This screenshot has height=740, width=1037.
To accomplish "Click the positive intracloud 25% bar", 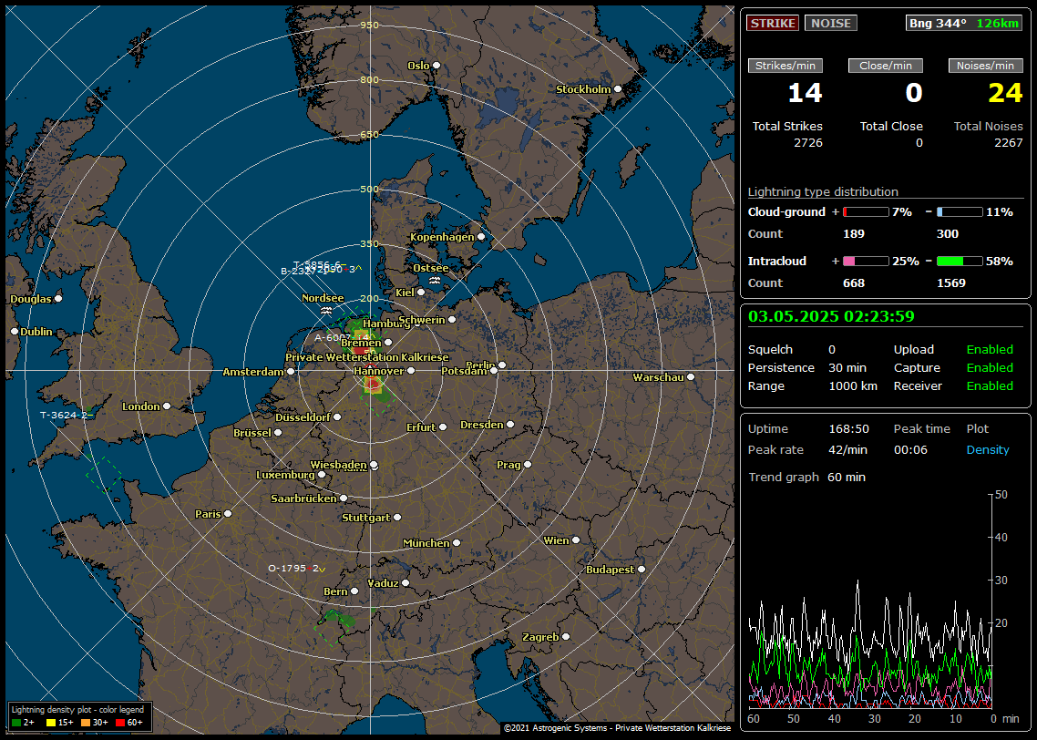I will (x=866, y=262).
